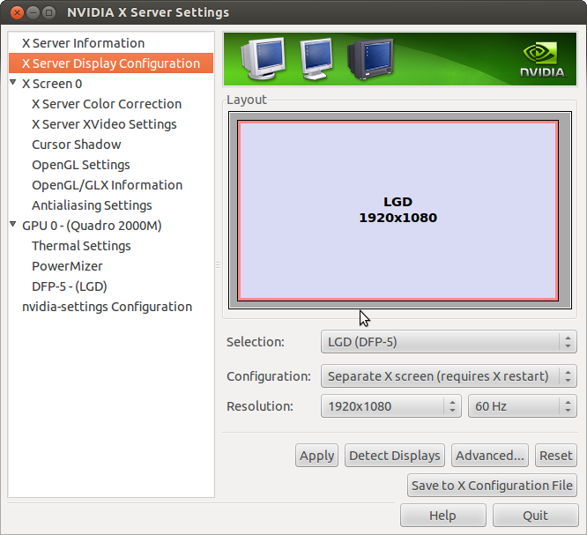The height and width of the screenshot is (535, 587).
Task: Open Advanced... display options
Action: click(x=490, y=456)
